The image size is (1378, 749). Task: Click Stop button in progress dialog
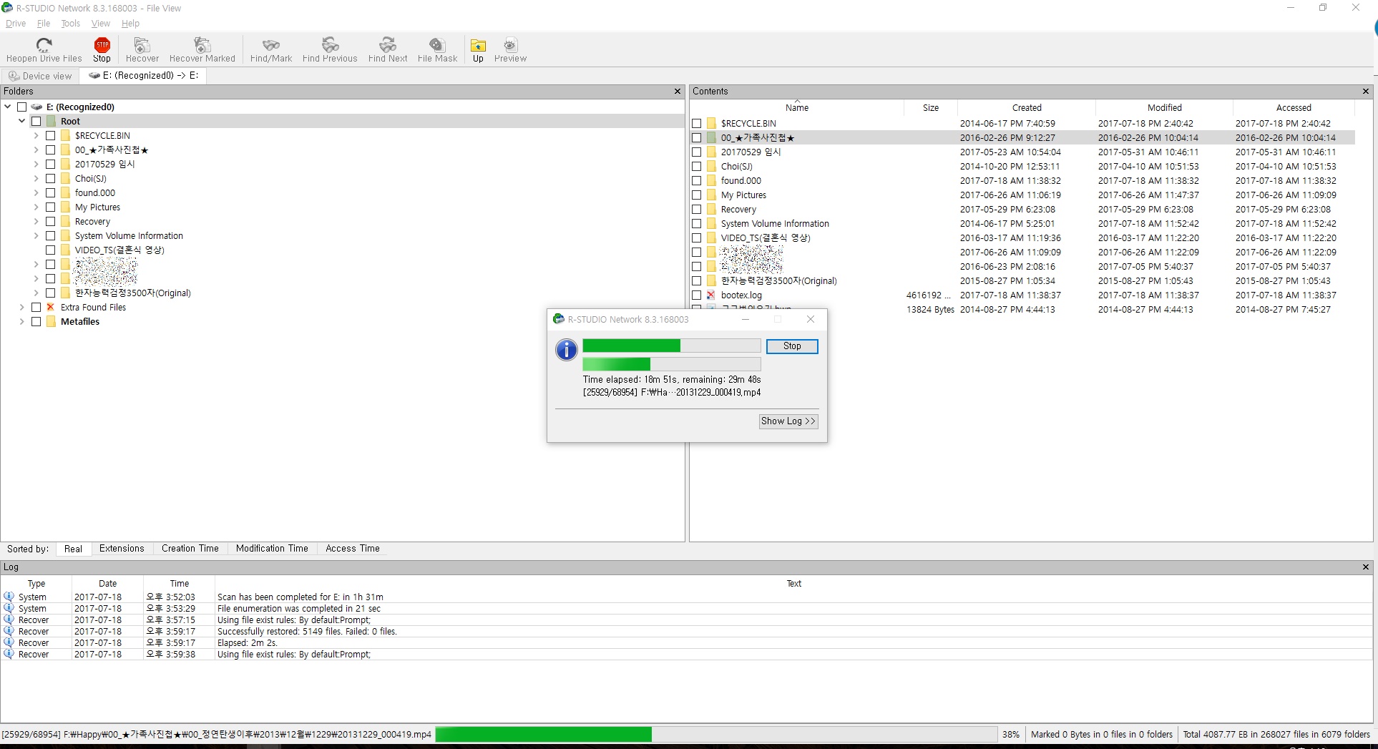[x=792, y=346]
